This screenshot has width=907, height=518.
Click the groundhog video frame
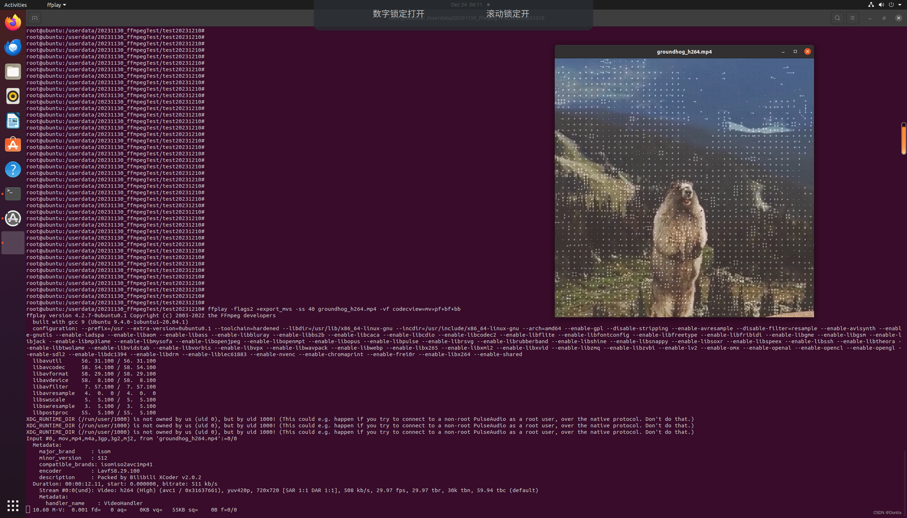684,188
